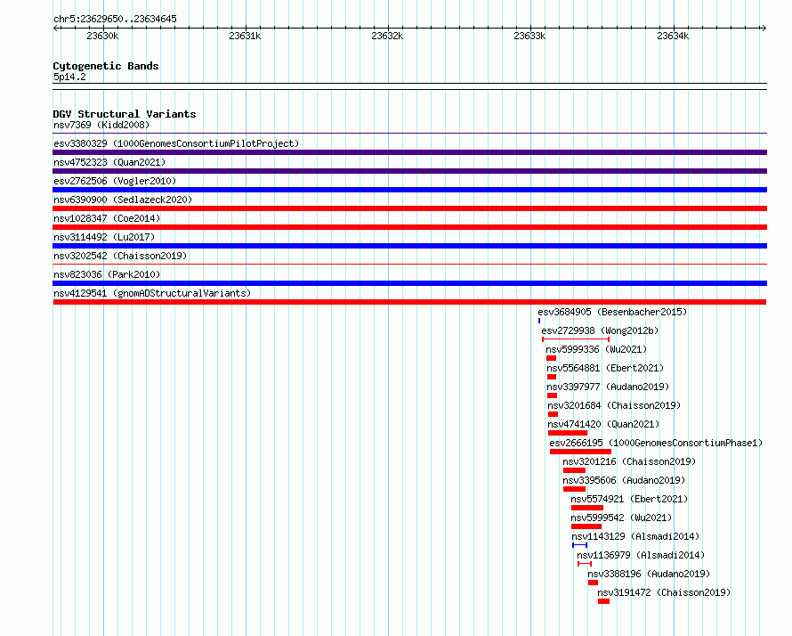Click the nsv3201216 (Chaisson2019) label
Image resolution: width=792 pixels, height=636 pixels.
629,461
